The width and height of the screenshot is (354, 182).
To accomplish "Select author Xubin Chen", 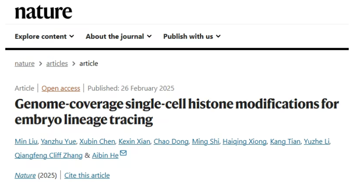I will [x=97, y=142].
